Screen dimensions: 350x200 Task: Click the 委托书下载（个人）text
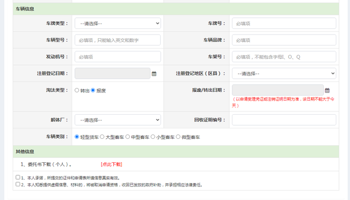coord(46,164)
